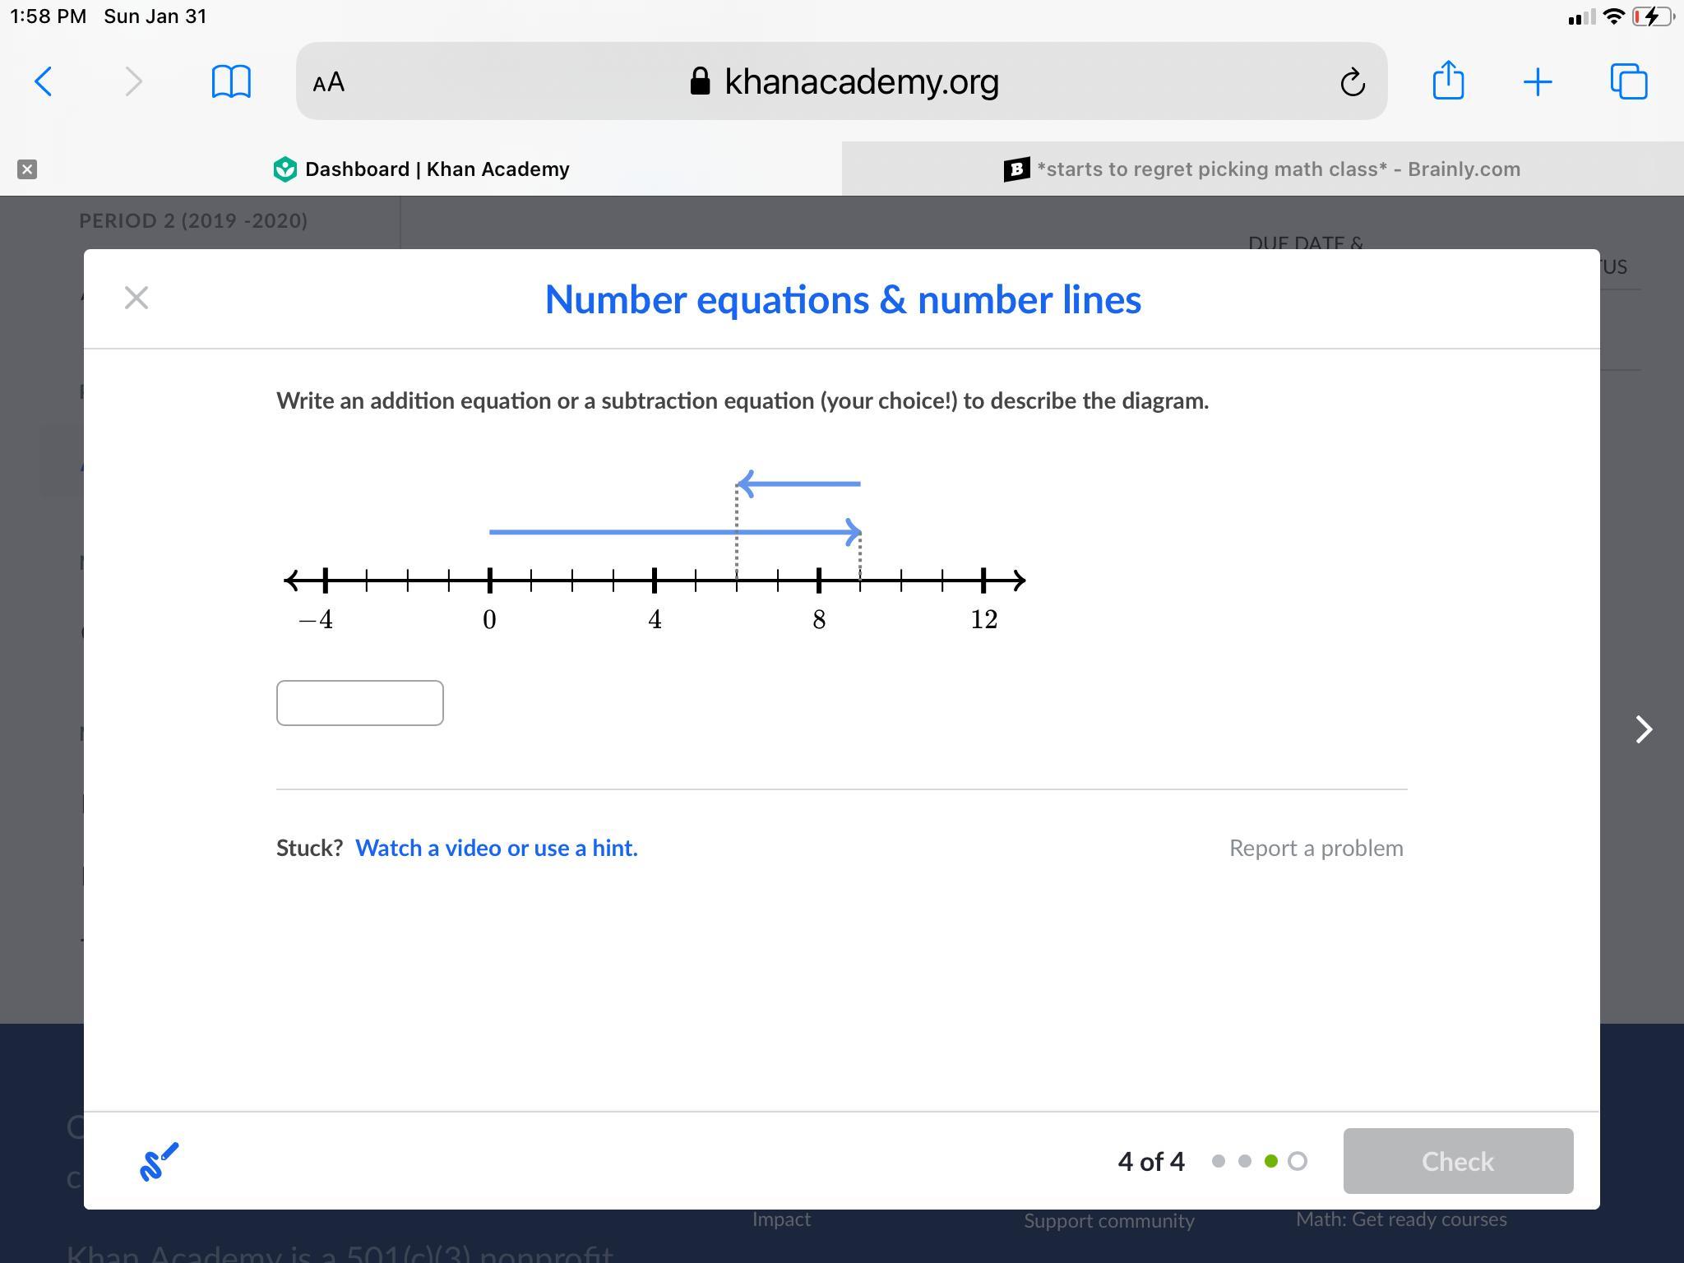Tap Safari forward navigation arrow
This screenshot has width=1684, height=1263.
(133, 81)
